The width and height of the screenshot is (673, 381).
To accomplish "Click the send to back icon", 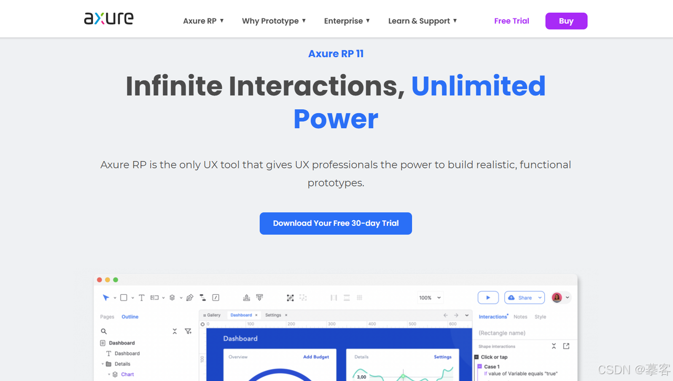I will (259, 297).
